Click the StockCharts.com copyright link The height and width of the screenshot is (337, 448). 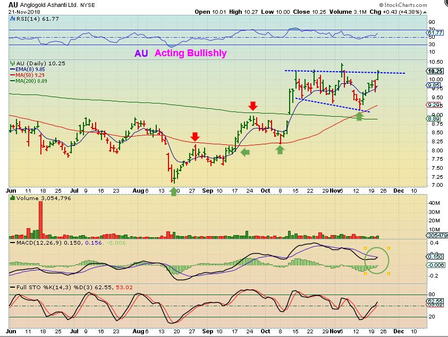(403, 5)
